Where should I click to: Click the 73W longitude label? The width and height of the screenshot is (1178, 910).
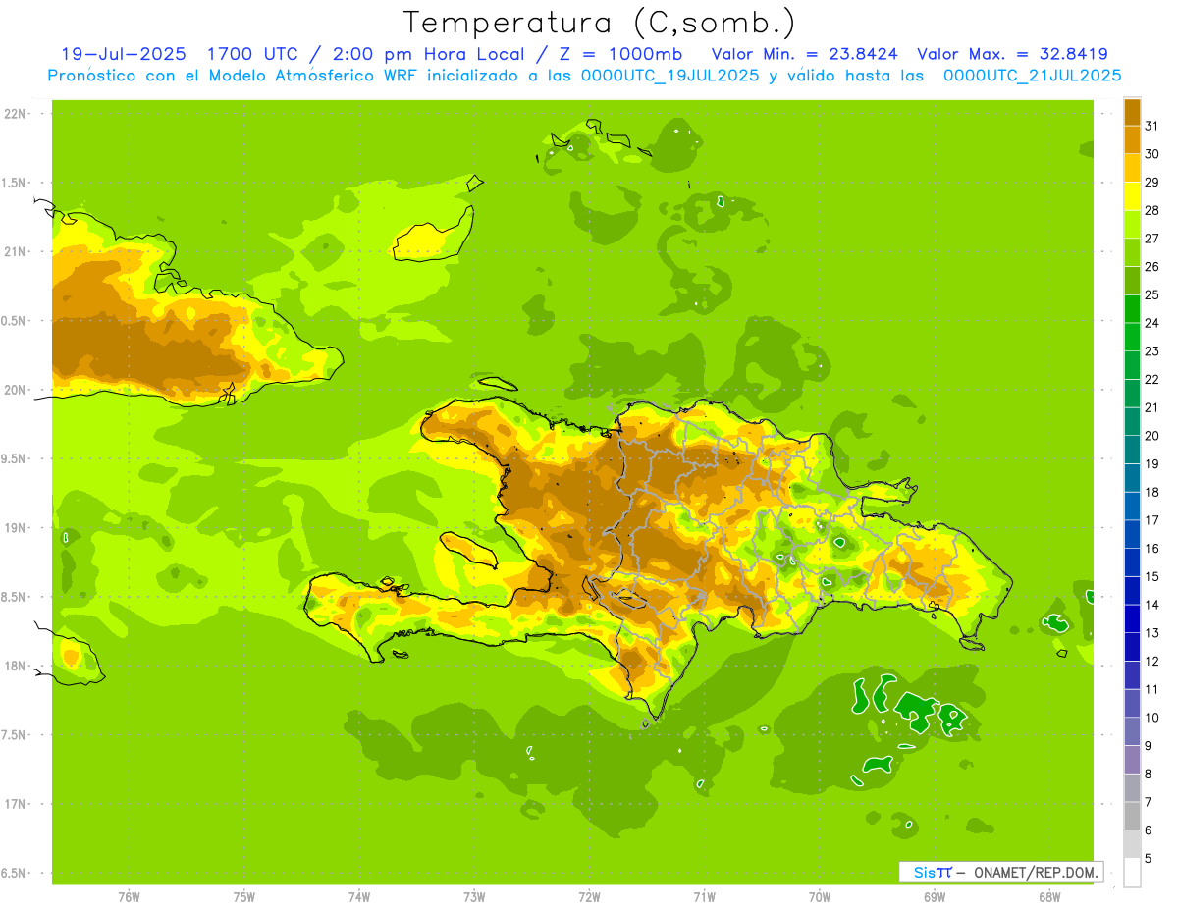click(474, 897)
